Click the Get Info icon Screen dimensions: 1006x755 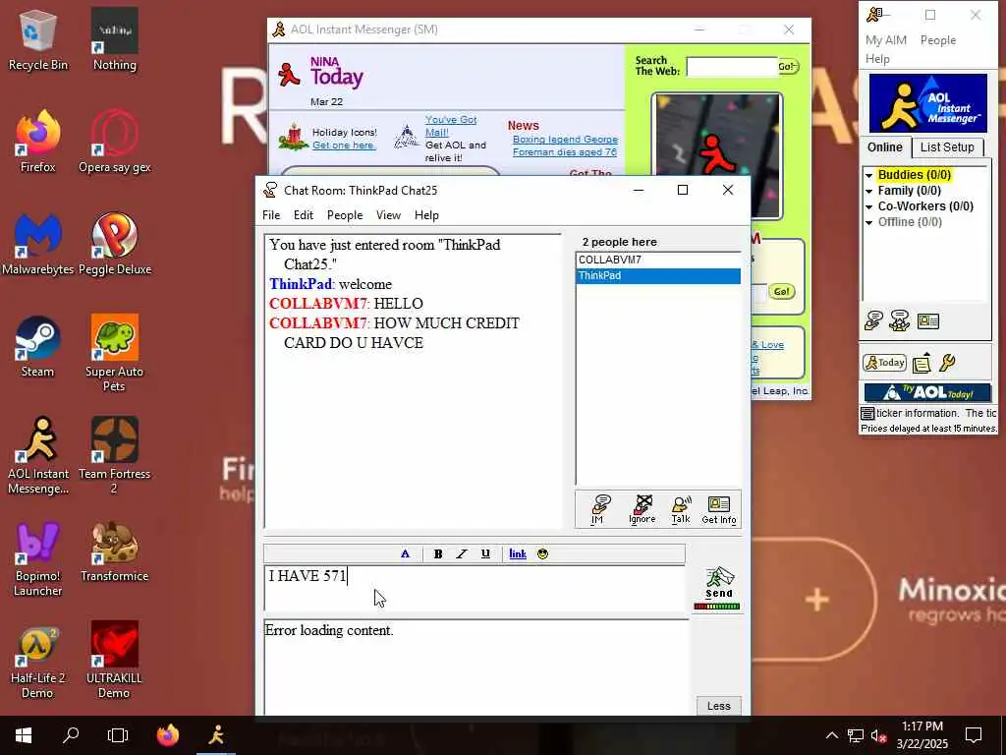718,510
